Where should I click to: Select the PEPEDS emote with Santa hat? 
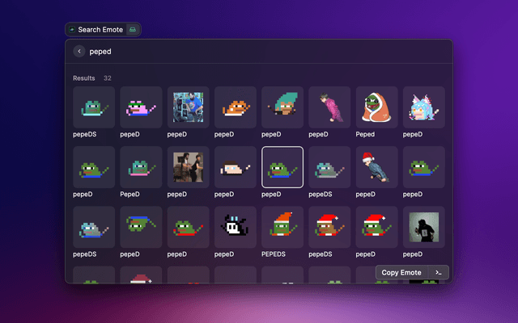(x=282, y=227)
